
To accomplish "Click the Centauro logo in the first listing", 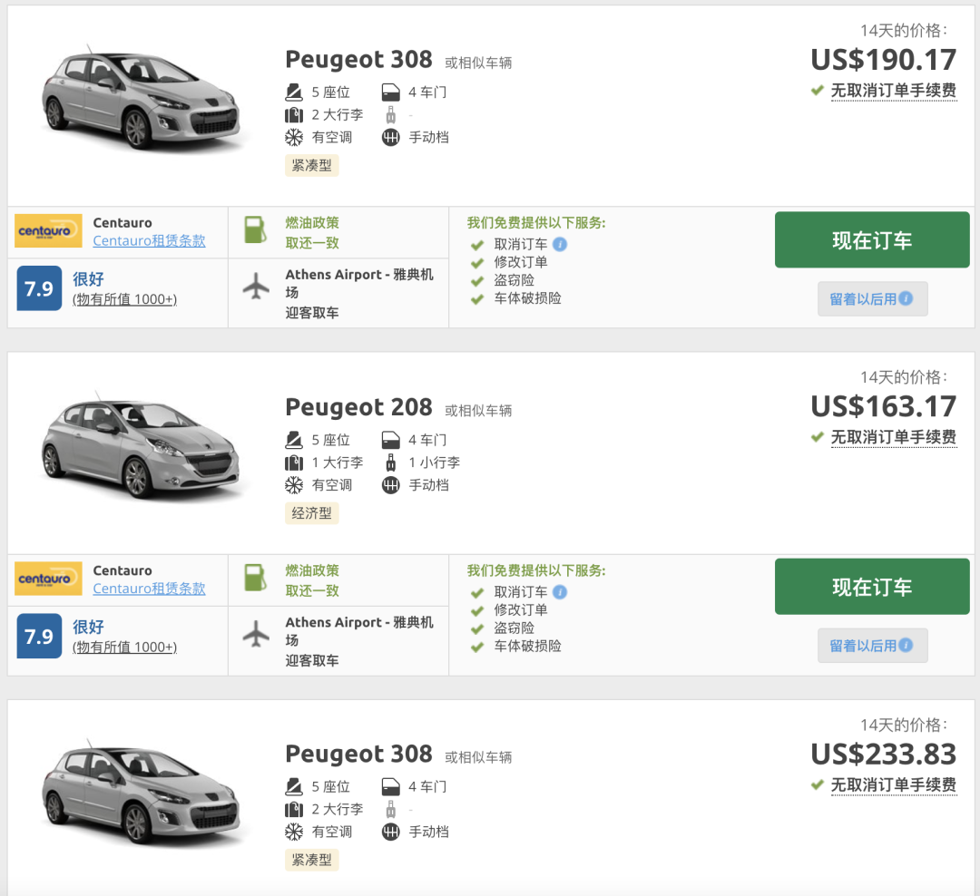I will [49, 231].
